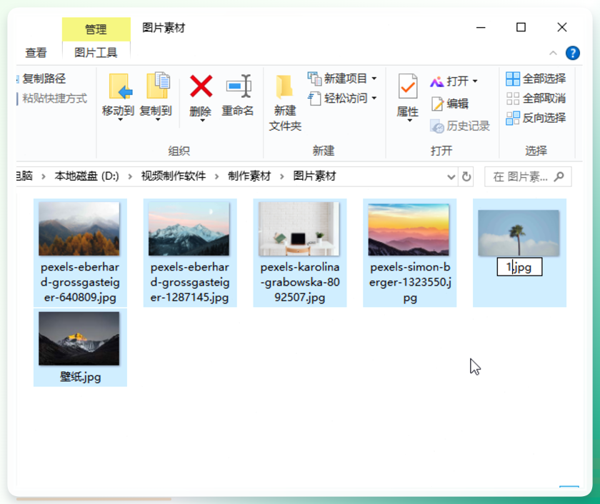Expand the New item (新建项目) dropdown arrow
This screenshot has width=600, height=504.
(374, 79)
